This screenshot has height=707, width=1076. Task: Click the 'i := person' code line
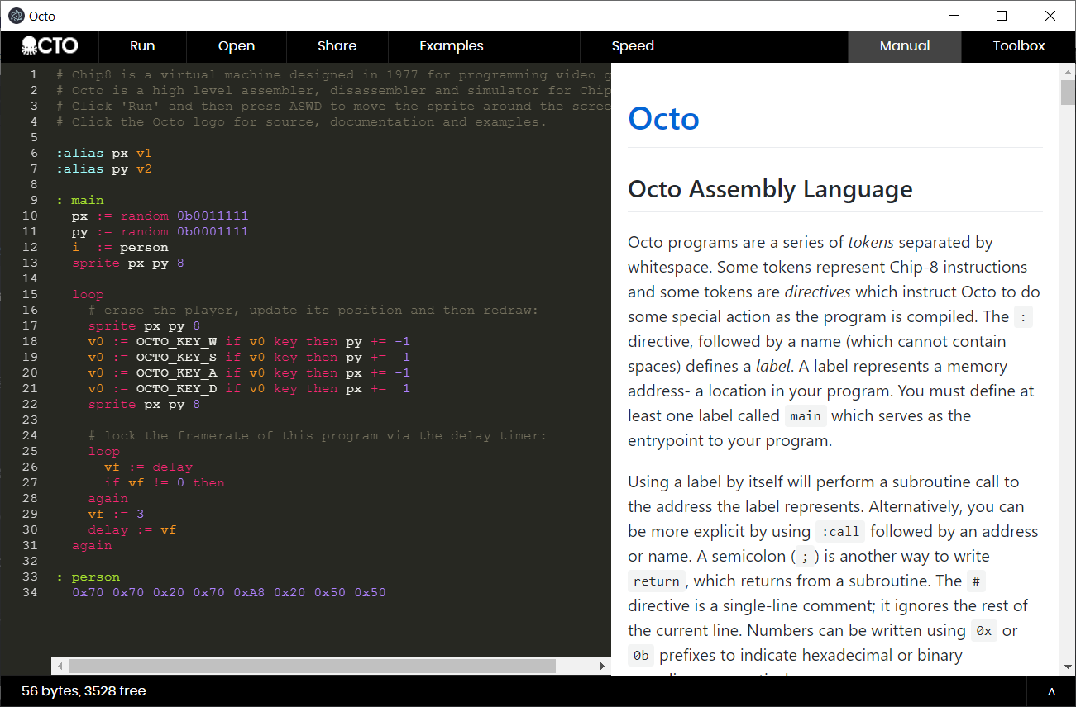(120, 247)
